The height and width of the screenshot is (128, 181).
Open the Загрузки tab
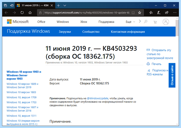[x=65, y=32]
